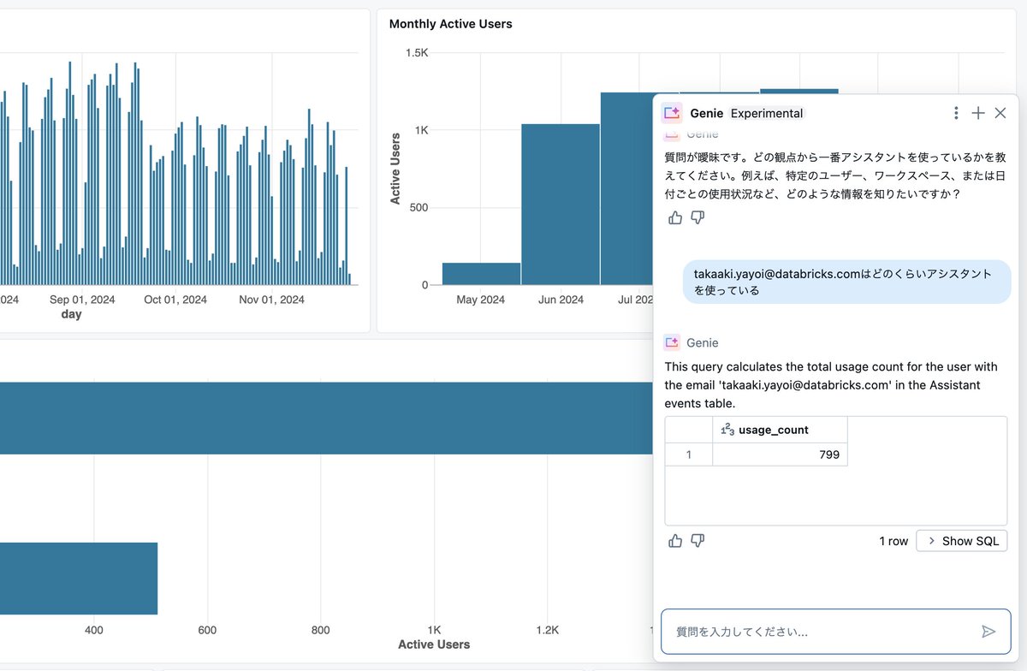Expand Show SQL for the query
This screenshot has width=1027, height=671.
(x=962, y=541)
